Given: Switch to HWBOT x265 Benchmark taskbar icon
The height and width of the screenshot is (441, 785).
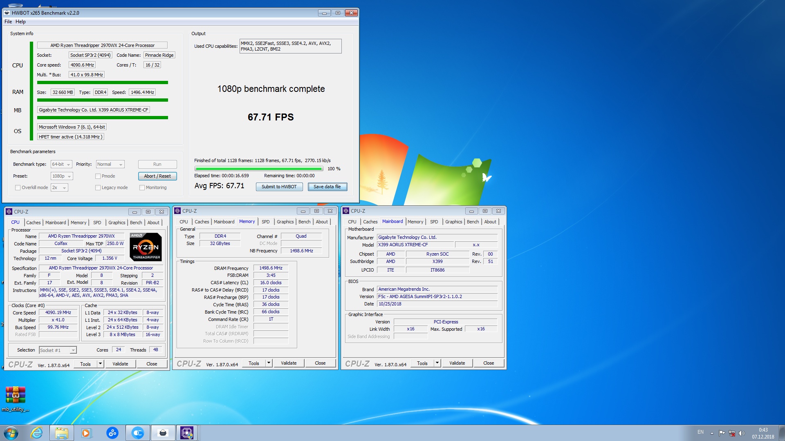Looking at the screenshot, I should (x=163, y=433).
